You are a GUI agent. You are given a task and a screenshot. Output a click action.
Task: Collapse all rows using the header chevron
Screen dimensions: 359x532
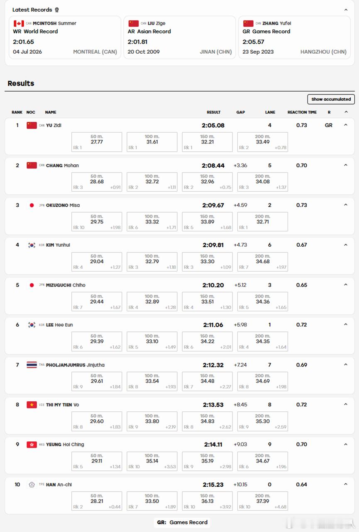(346, 112)
